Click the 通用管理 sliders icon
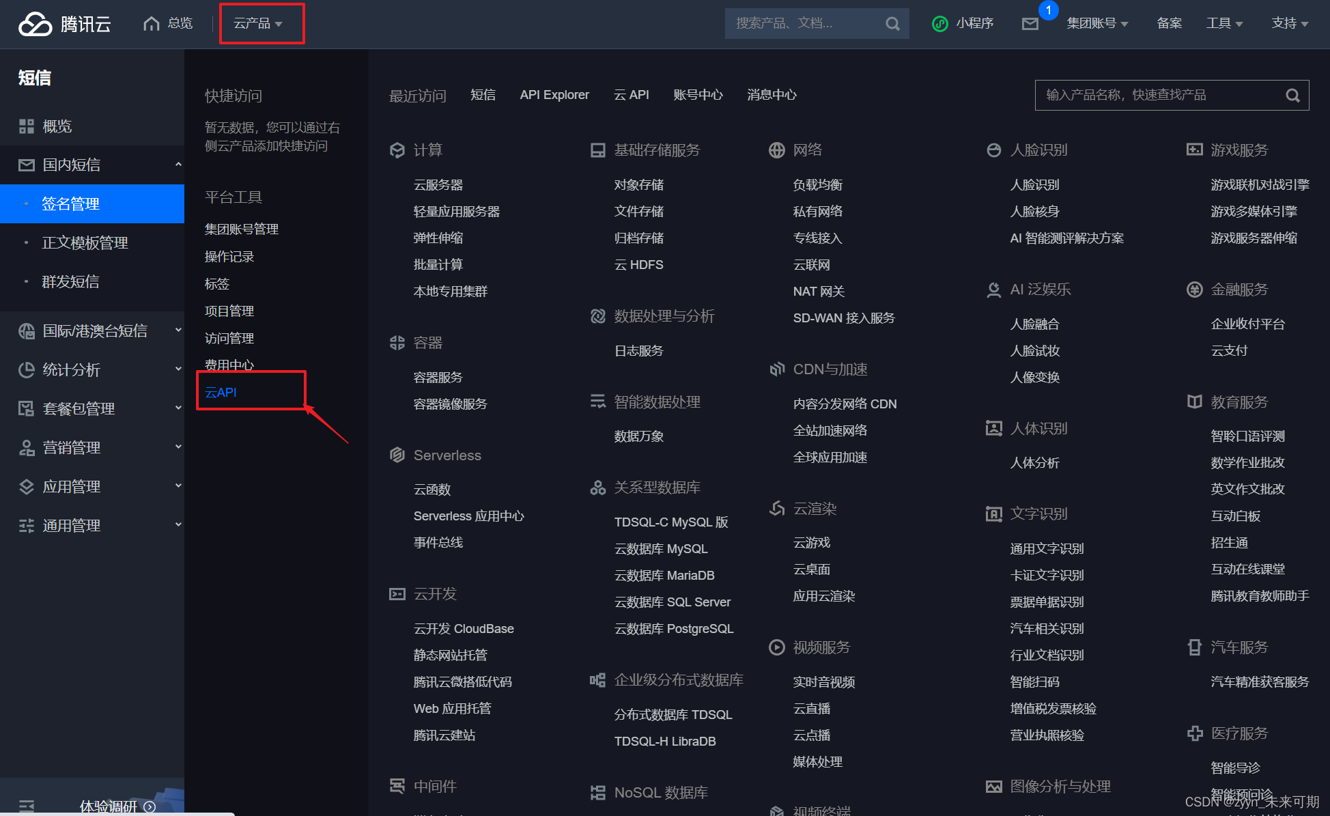Screen dimensions: 1330x816 tap(27, 526)
